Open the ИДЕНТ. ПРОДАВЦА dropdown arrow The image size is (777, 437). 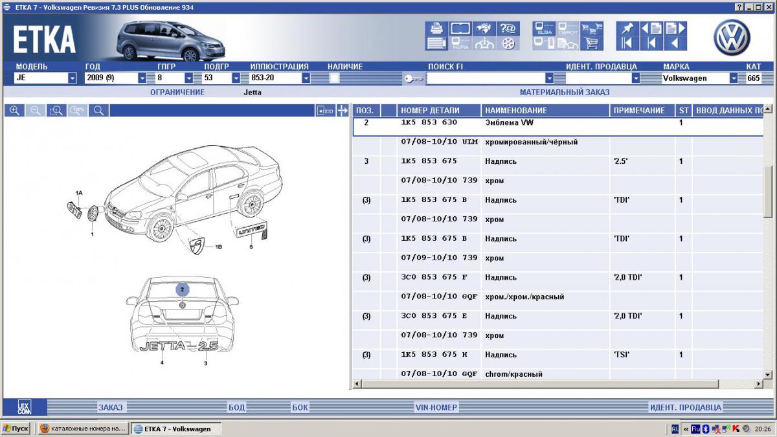pos(636,78)
